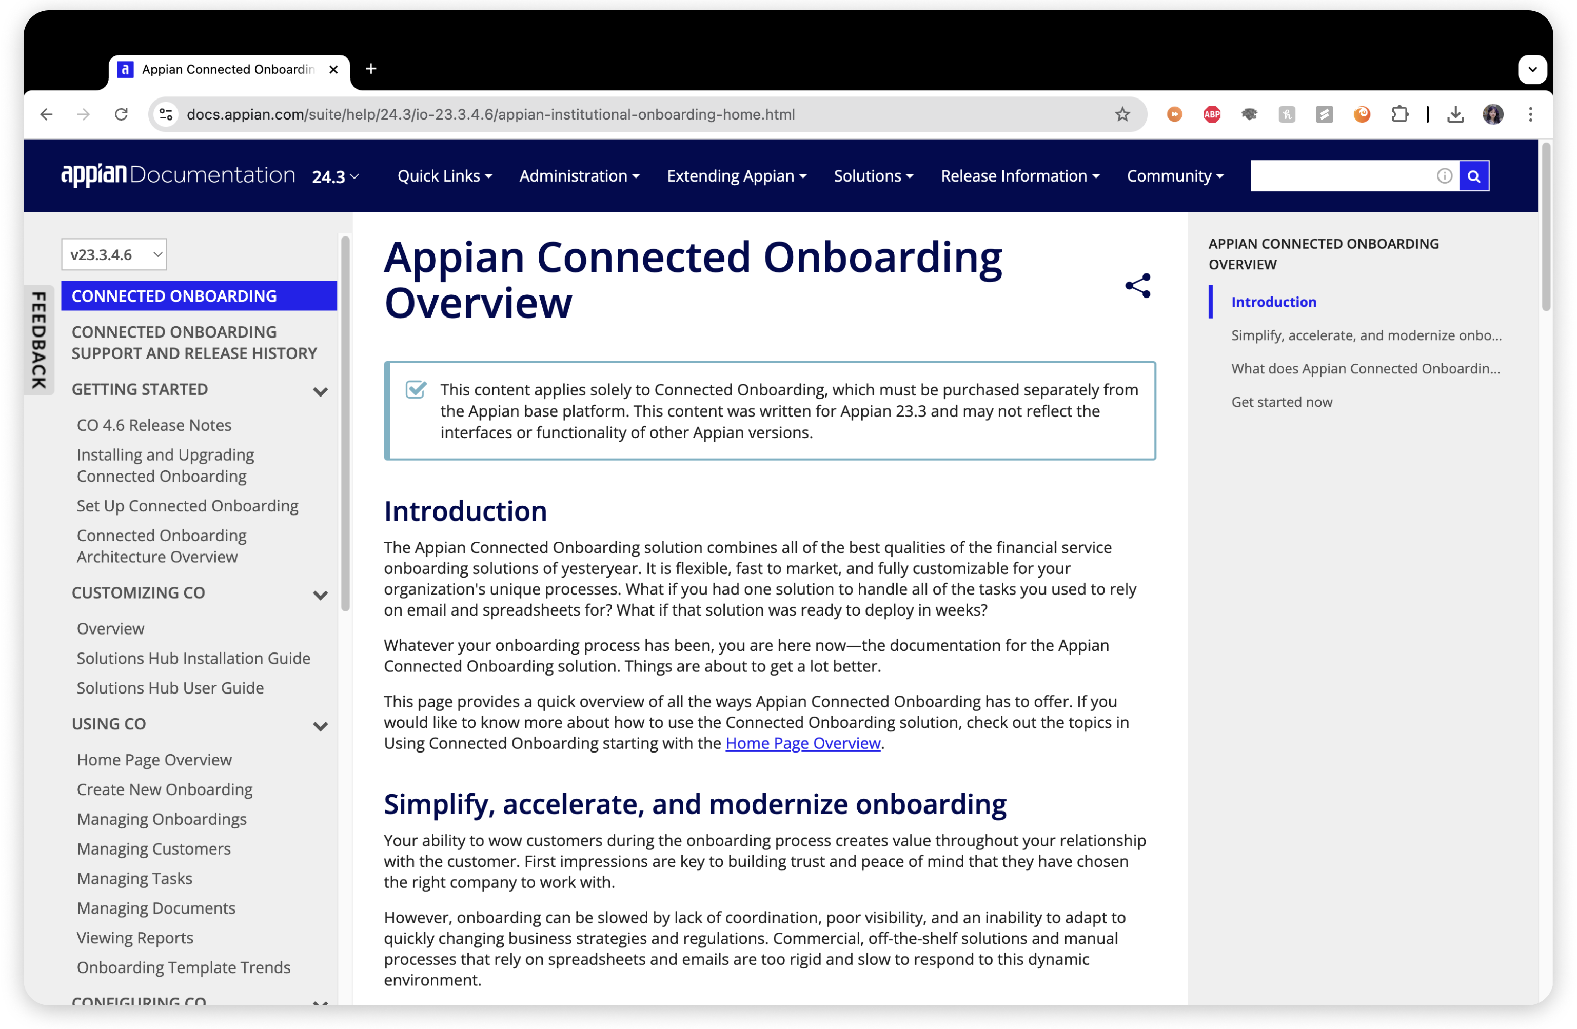Screen dimensions: 1577x1029
Task: Bookmark page with the star icon
Action: point(1122,114)
